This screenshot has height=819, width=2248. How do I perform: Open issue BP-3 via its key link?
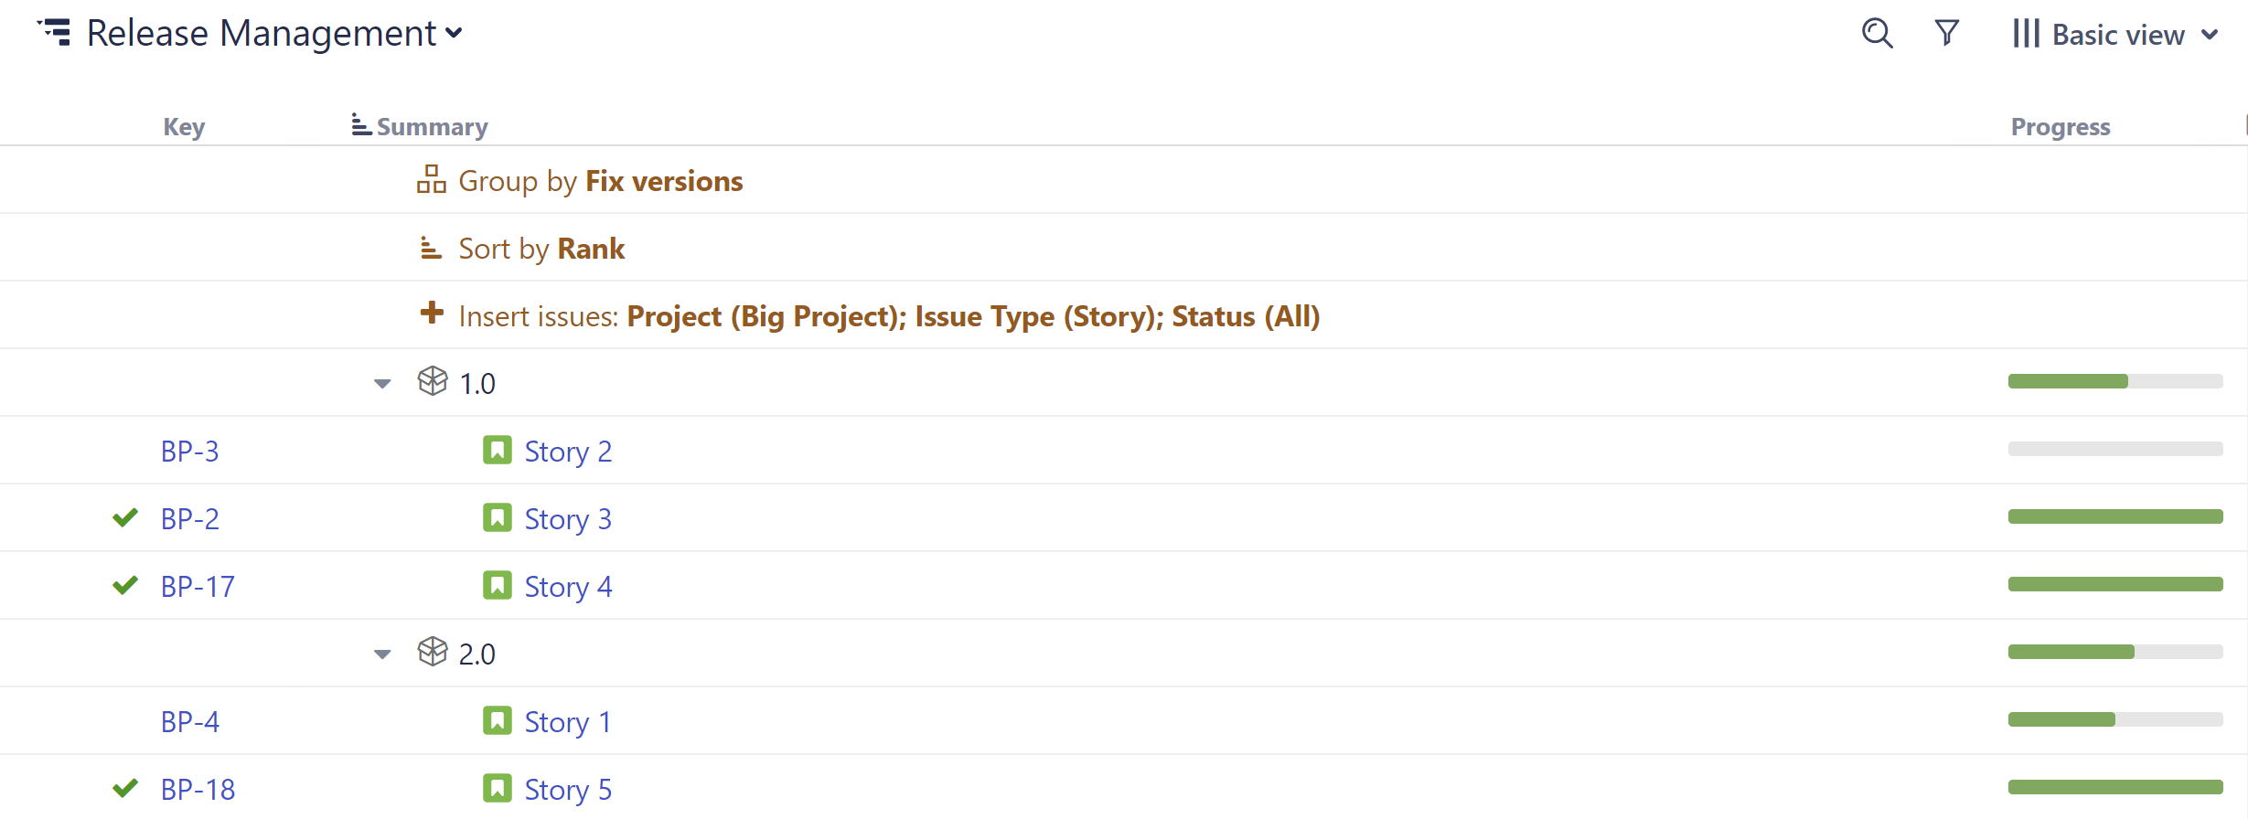(189, 450)
